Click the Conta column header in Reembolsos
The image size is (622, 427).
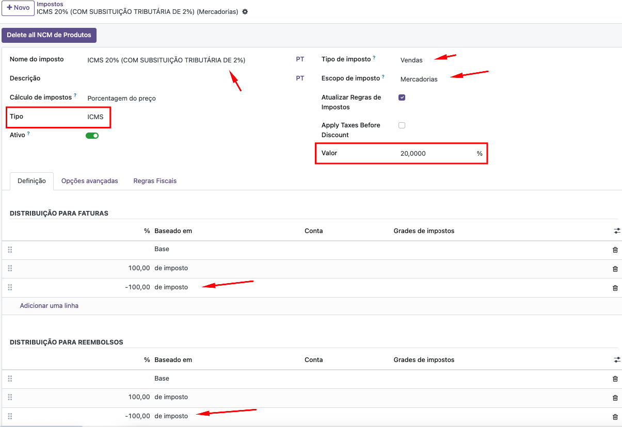(314, 360)
